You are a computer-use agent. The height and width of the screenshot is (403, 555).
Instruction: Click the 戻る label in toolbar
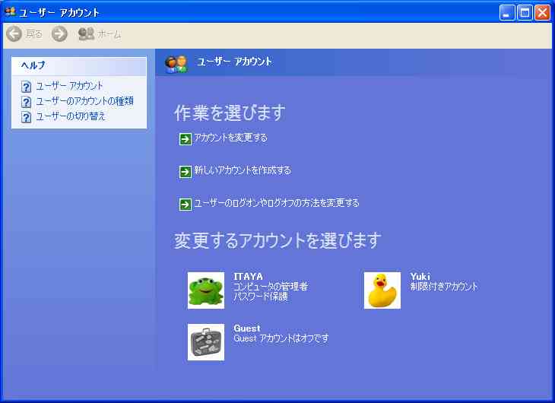click(34, 34)
